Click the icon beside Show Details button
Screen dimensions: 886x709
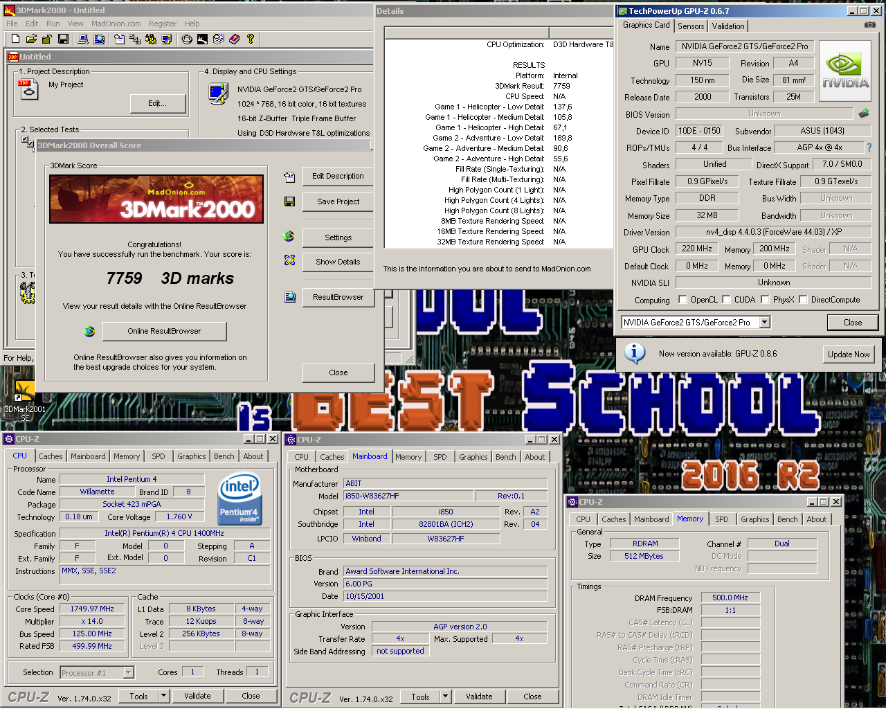[x=289, y=261]
